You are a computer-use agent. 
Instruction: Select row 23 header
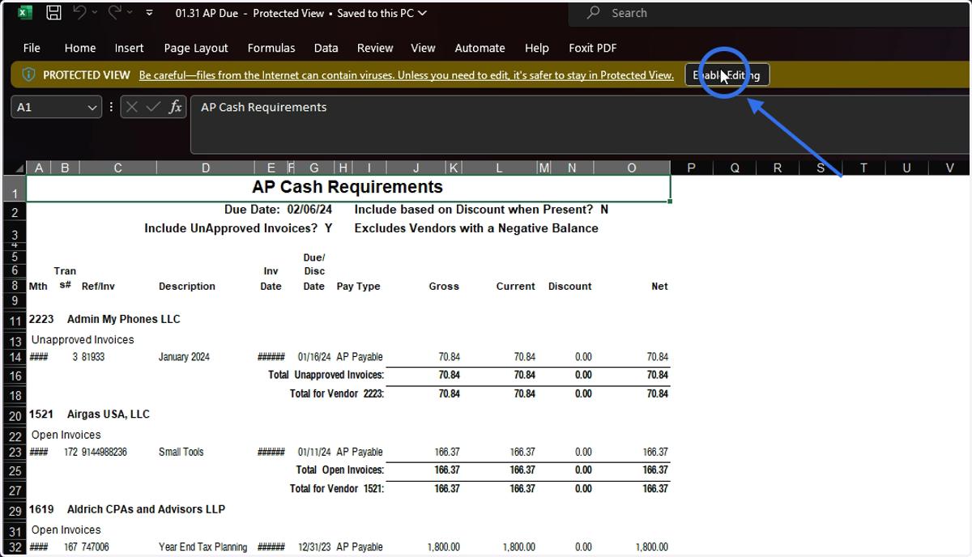coord(15,453)
